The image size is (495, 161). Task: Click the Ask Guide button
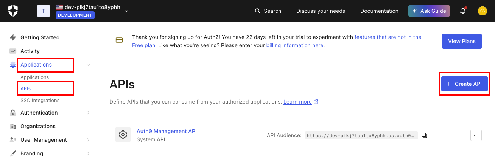(x=429, y=11)
